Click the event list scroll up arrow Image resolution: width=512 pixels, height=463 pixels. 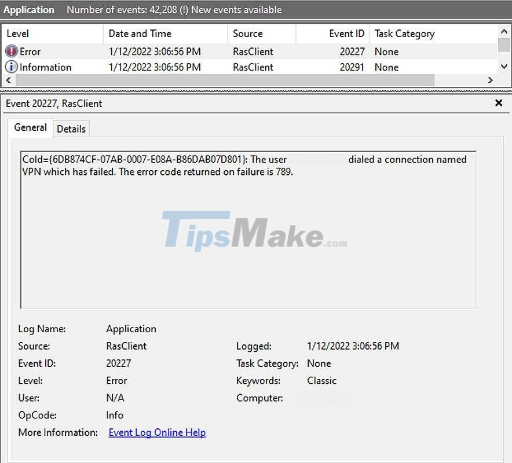tap(504, 32)
